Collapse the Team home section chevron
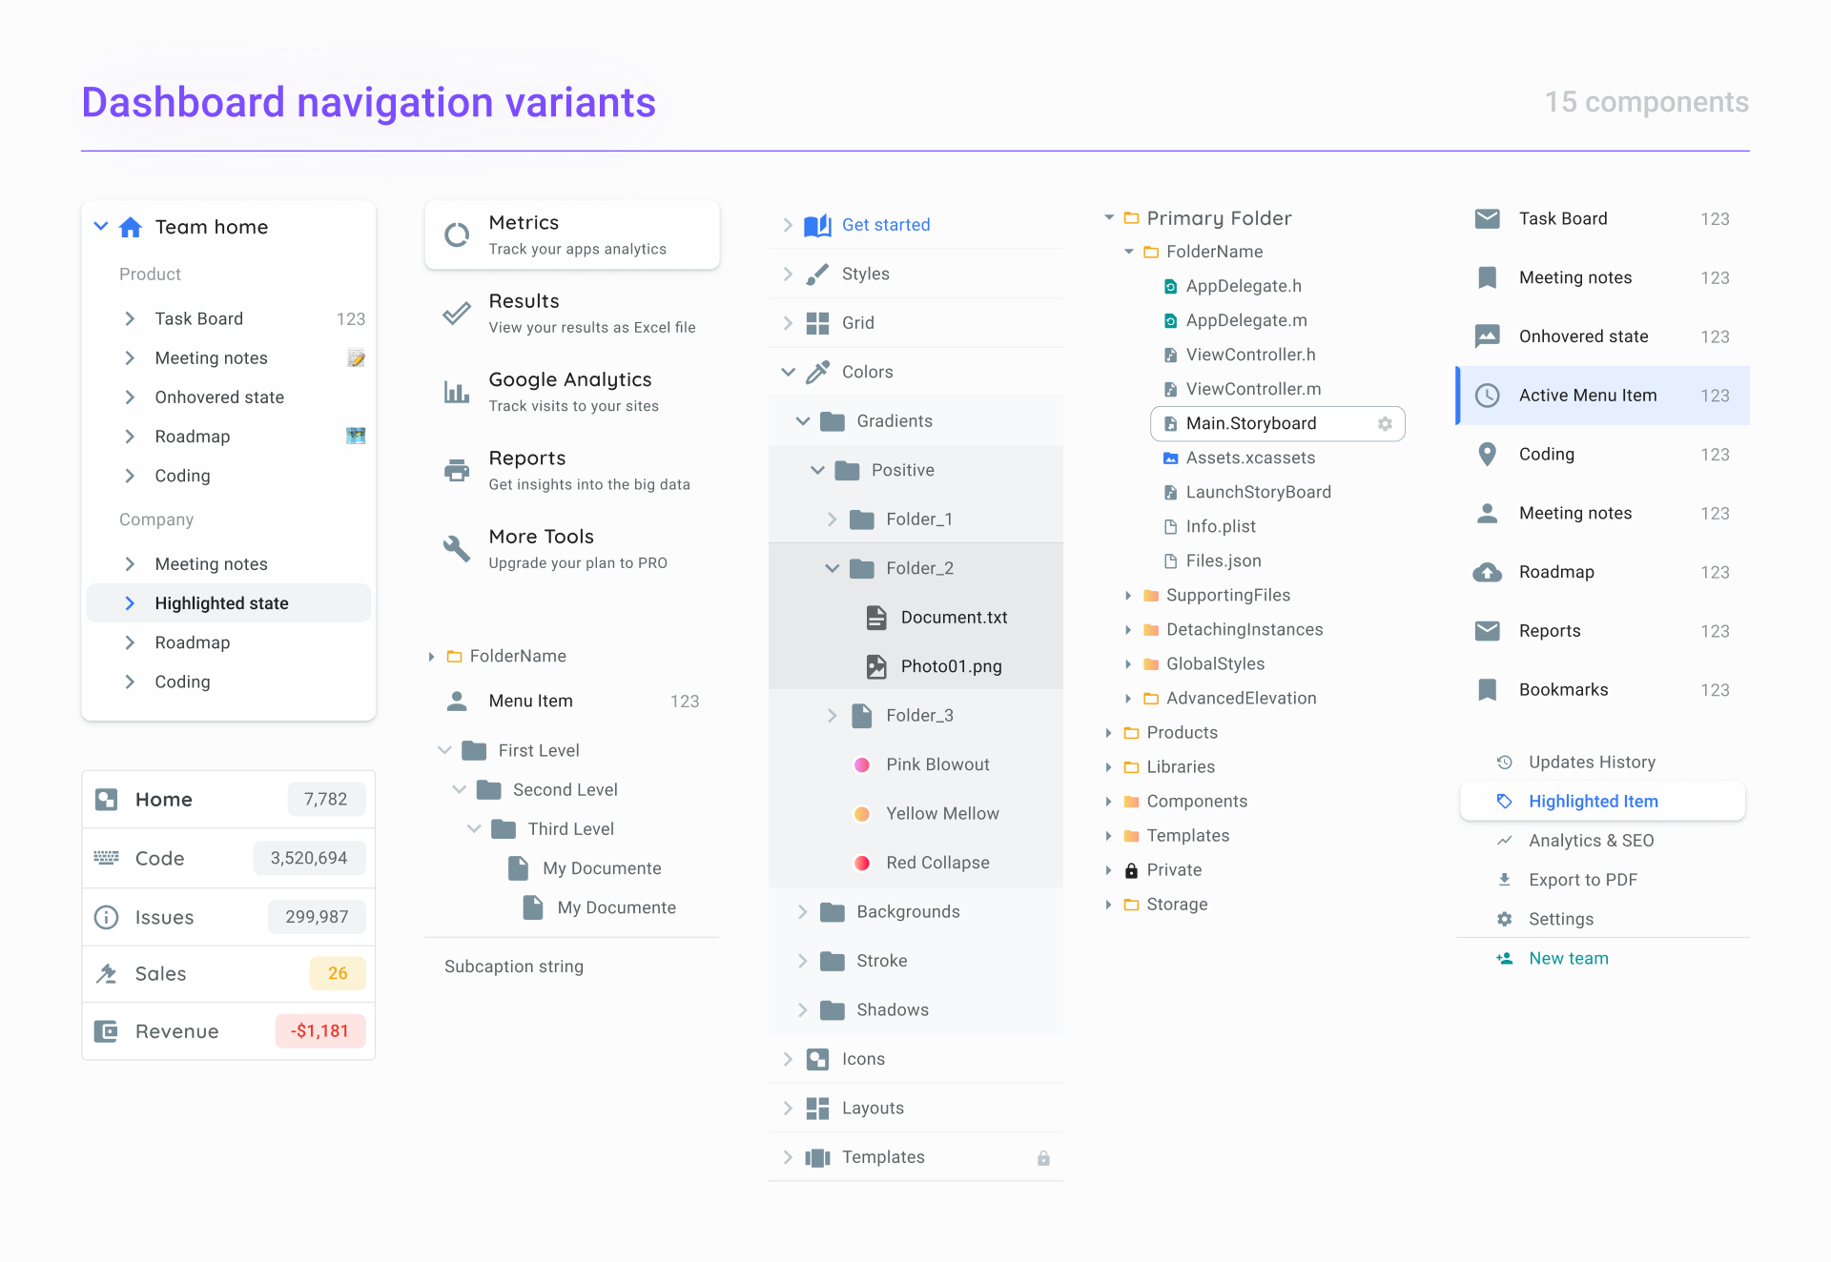Viewport: 1831px width, 1262px height. 101,227
